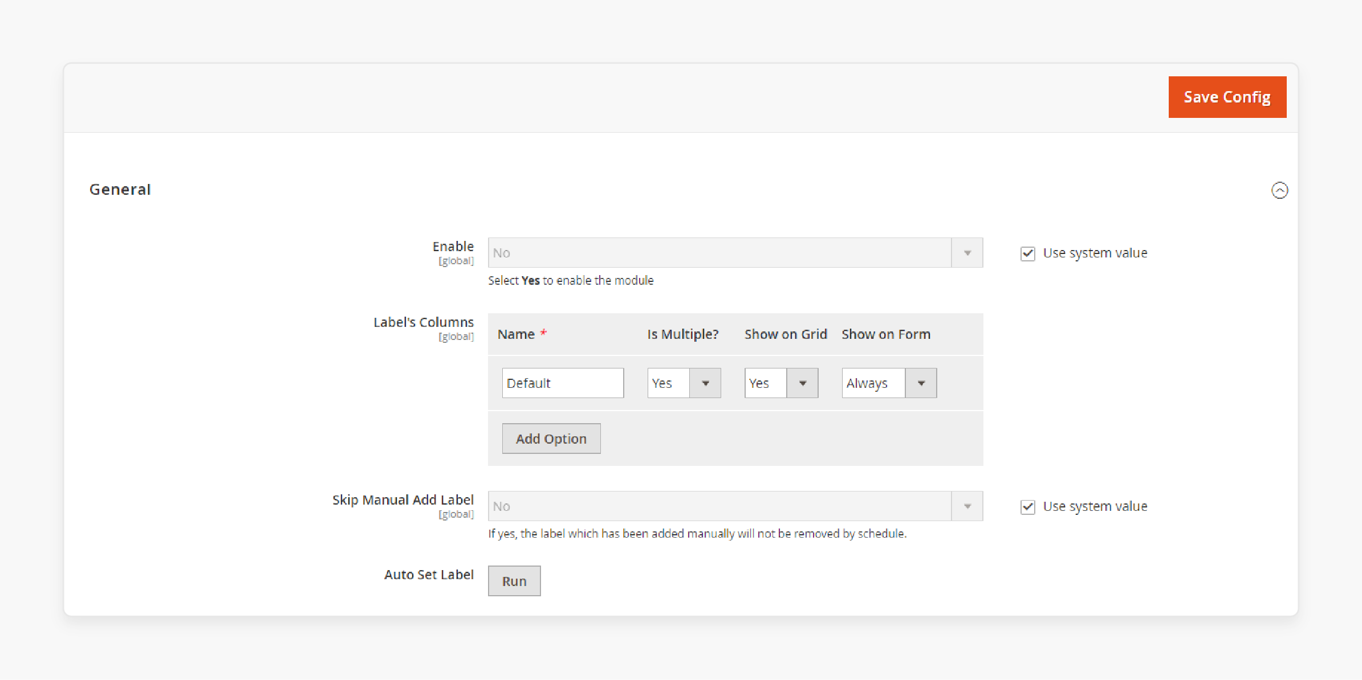
Task: Open the Is Multiple? dropdown
Action: [684, 383]
